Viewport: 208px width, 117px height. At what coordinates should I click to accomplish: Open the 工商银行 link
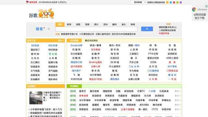coord(134,54)
